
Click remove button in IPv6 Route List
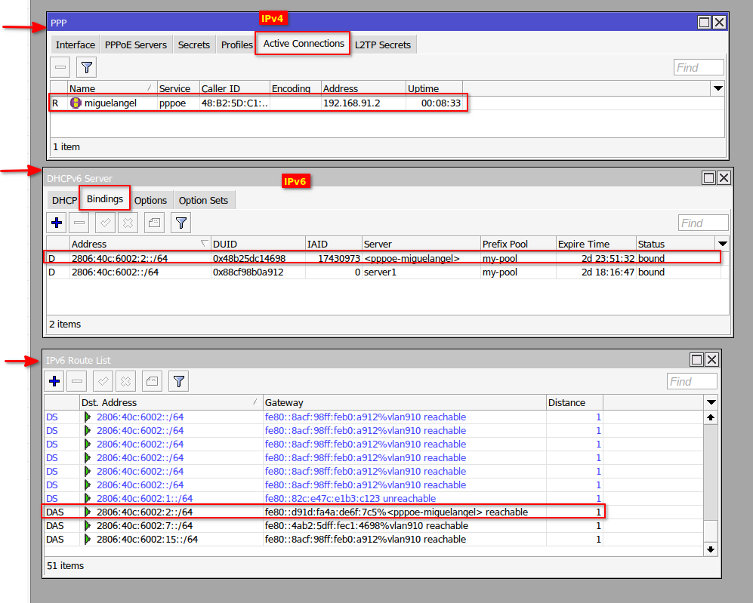tap(77, 381)
